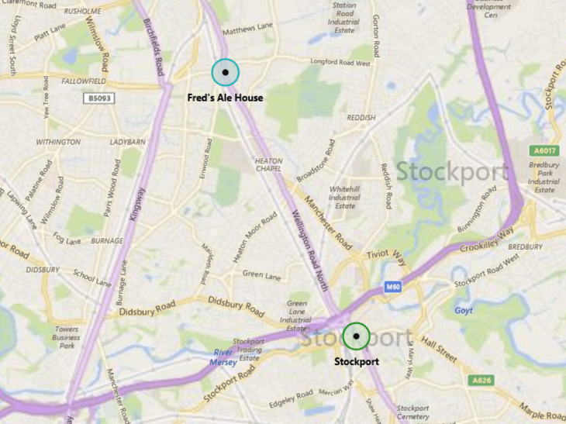This screenshot has height=424, width=566.
Task: Click the Bredbury Park Industrial Estate label
Action: coord(544,178)
